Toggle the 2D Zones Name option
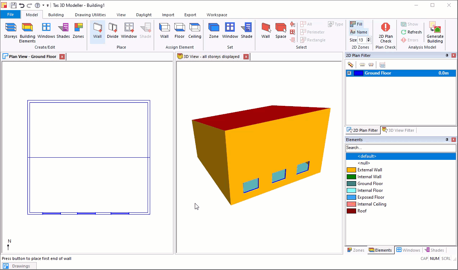Viewport: 458px width, 270px height. (359, 32)
